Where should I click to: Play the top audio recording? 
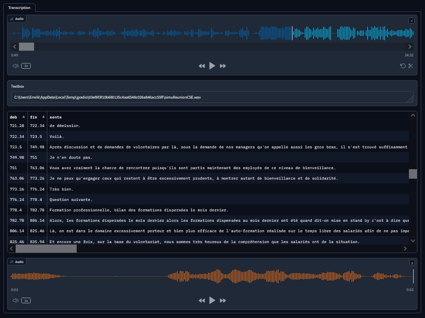(x=212, y=65)
